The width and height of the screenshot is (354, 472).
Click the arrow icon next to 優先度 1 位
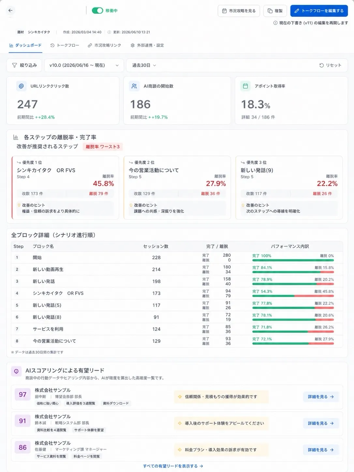pos(19,162)
